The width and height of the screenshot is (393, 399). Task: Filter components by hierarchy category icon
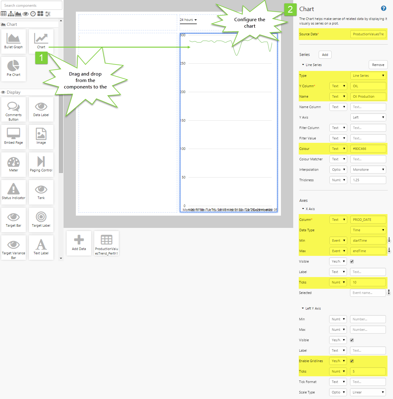pos(11,14)
